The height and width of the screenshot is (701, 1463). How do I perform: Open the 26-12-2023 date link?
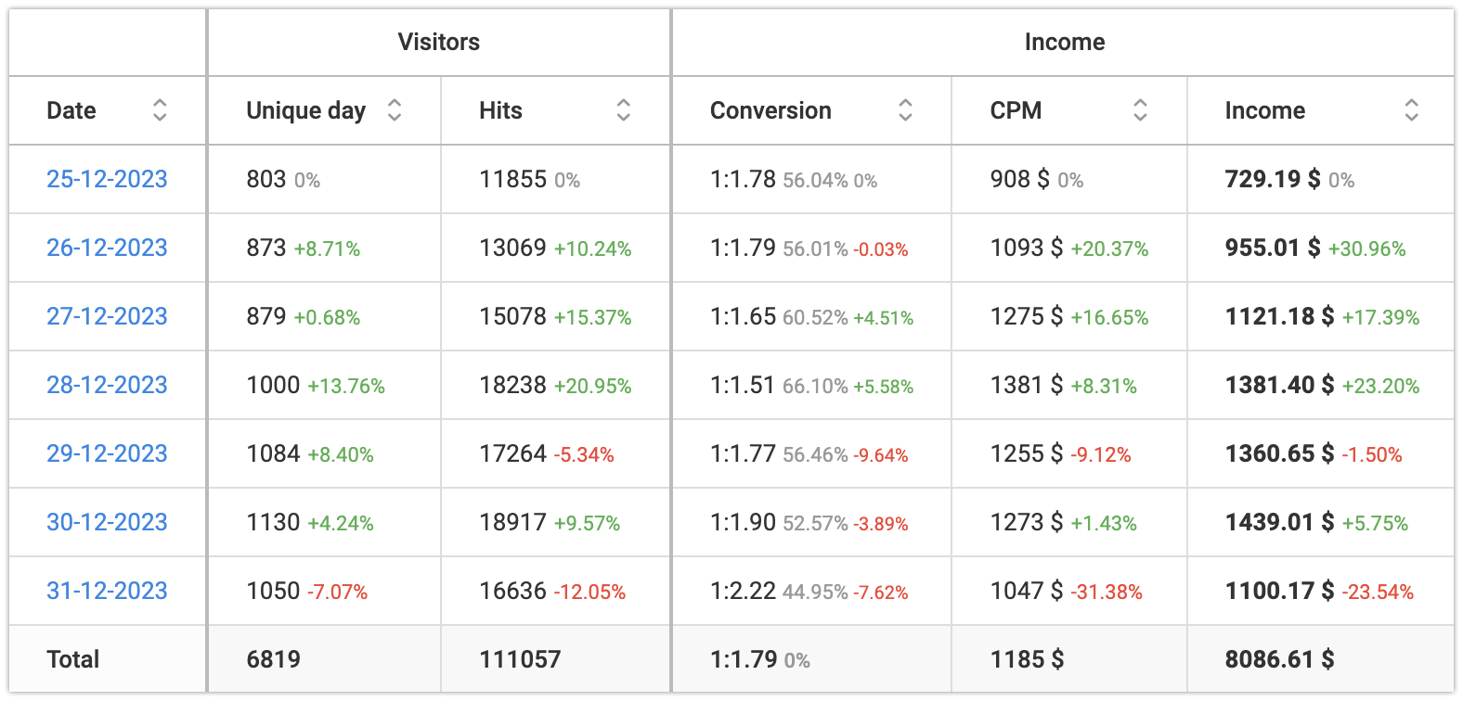[x=107, y=248]
